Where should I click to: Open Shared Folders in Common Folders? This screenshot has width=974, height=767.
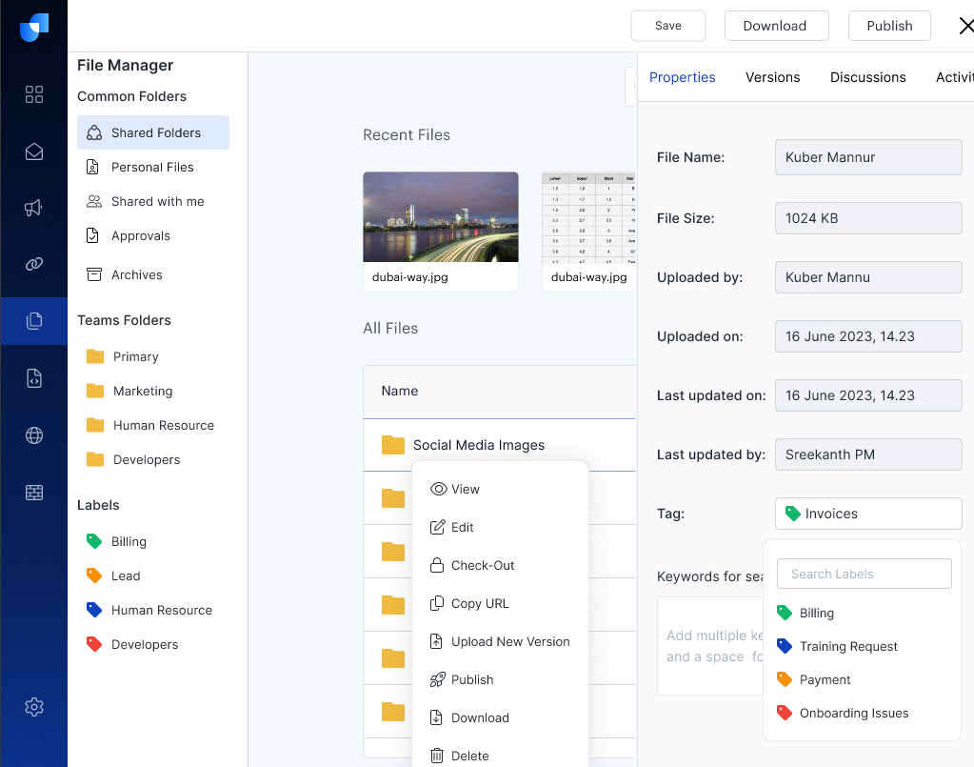(x=152, y=132)
